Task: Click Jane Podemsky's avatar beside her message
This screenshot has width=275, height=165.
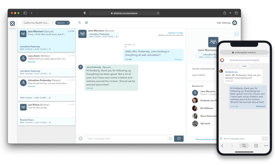Action: pos(80,67)
